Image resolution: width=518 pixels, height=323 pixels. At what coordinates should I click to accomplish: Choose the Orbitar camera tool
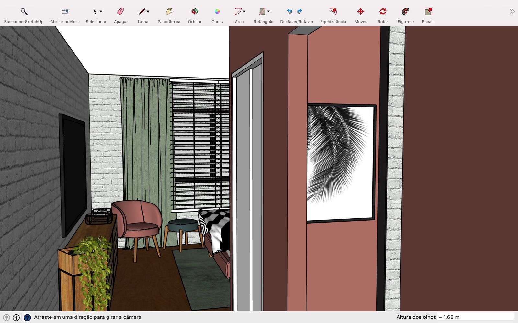click(195, 12)
